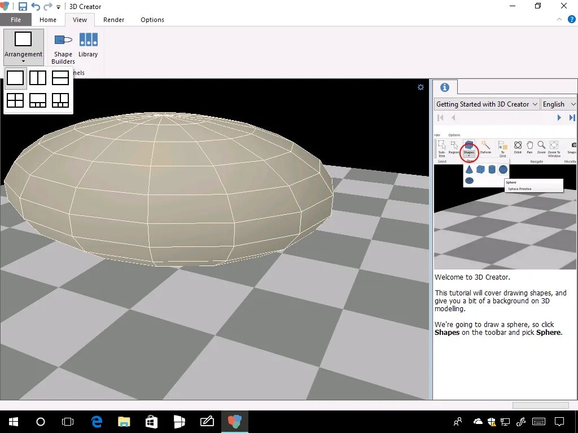The image size is (578, 433).
Task: Launch Microsoft Edge from the taskbar
Action: pyautogui.click(x=96, y=422)
